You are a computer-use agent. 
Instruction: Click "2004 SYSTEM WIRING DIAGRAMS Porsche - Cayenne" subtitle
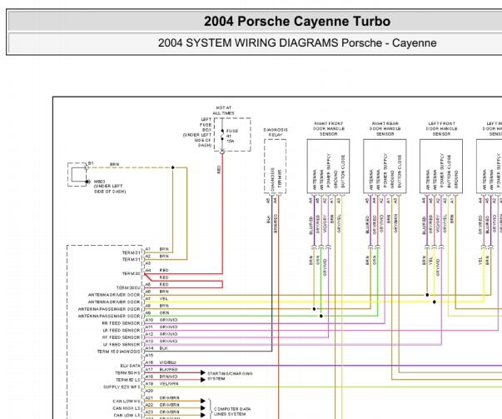[x=297, y=43]
